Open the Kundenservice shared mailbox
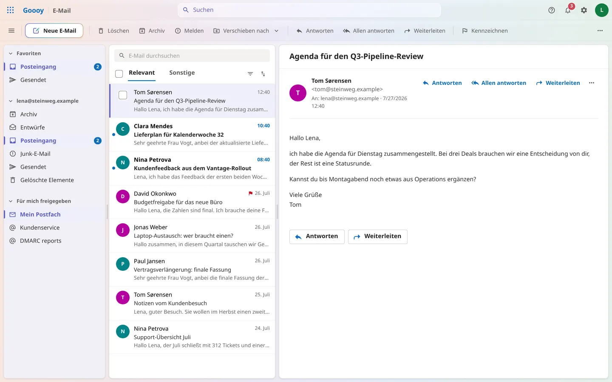The image size is (612, 382). pyautogui.click(x=54, y=228)
